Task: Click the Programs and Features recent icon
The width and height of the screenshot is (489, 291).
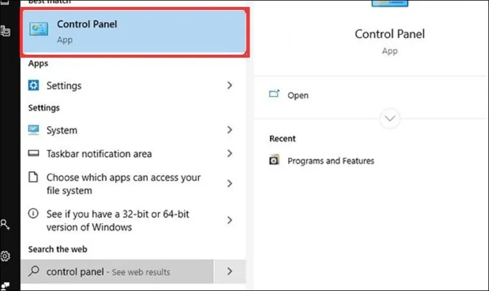Action: 274,161
